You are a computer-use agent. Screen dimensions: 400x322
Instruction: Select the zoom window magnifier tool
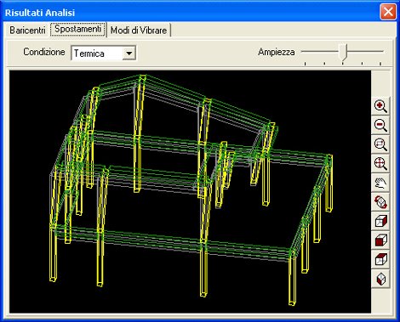click(380, 144)
